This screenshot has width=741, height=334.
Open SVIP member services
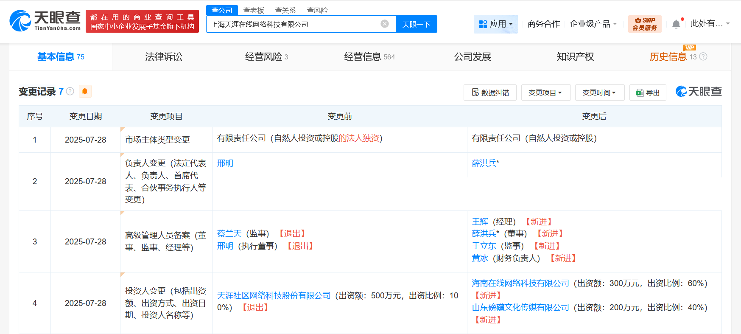645,24
